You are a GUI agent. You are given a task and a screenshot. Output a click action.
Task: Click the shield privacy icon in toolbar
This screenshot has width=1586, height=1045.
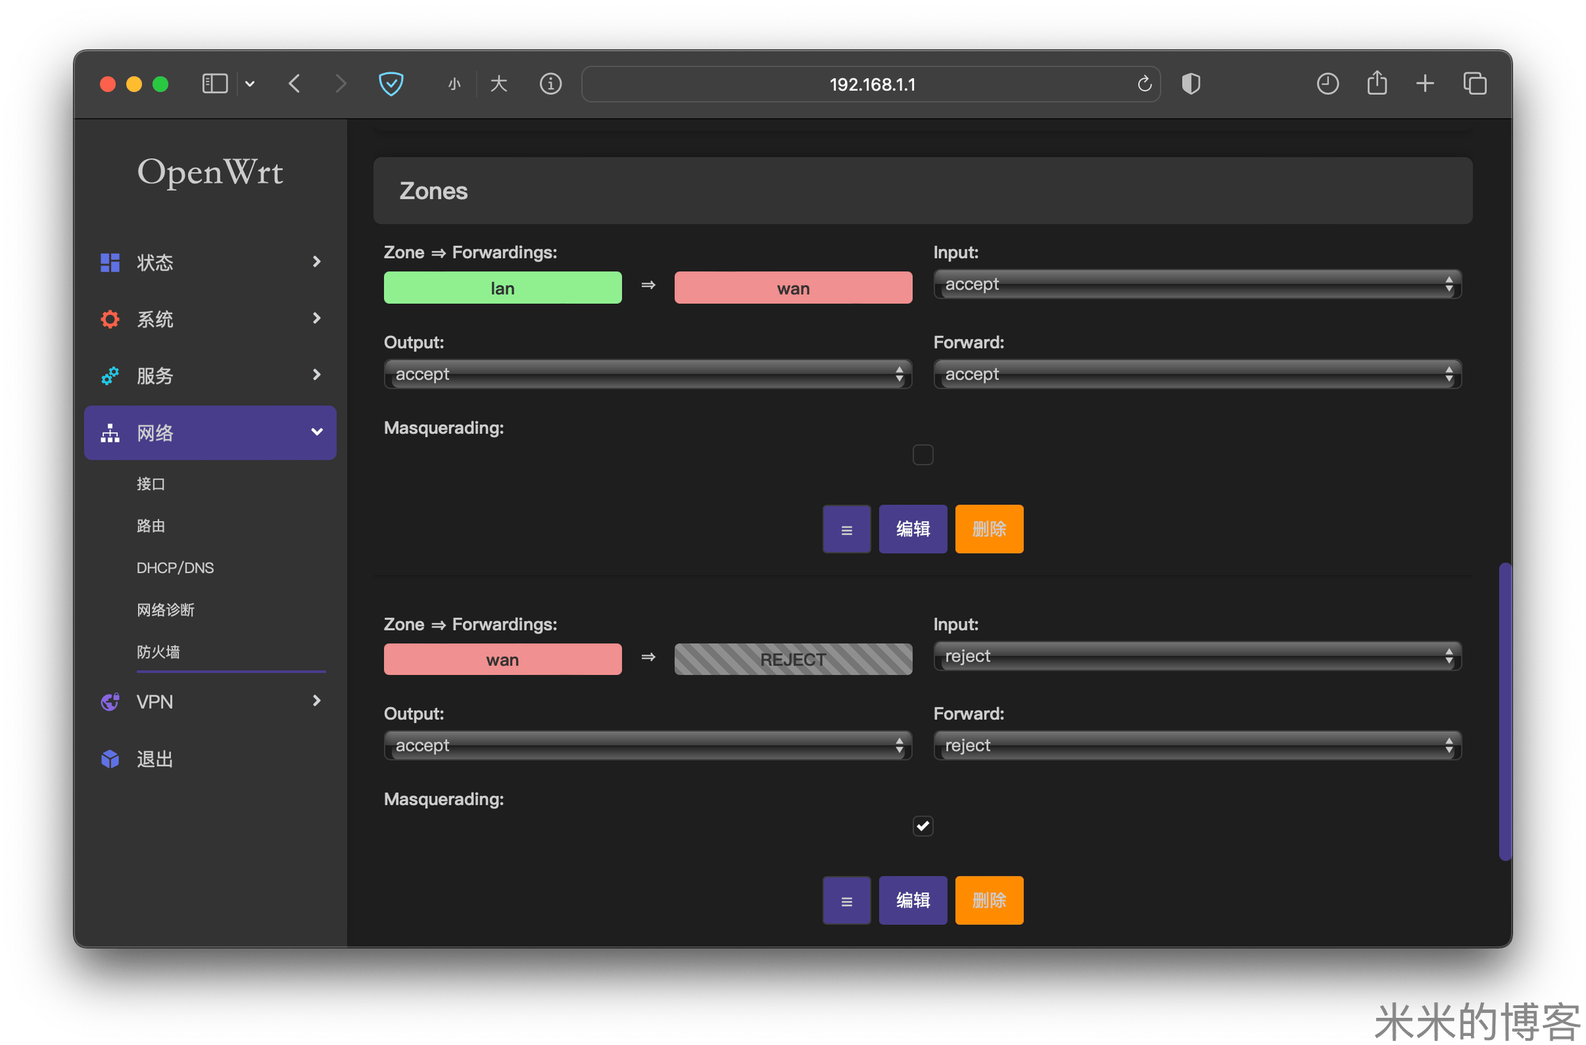[x=391, y=84]
